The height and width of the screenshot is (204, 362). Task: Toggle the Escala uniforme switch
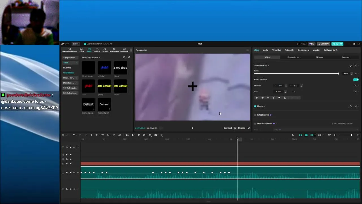pyautogui.click(x=356, y=80)
